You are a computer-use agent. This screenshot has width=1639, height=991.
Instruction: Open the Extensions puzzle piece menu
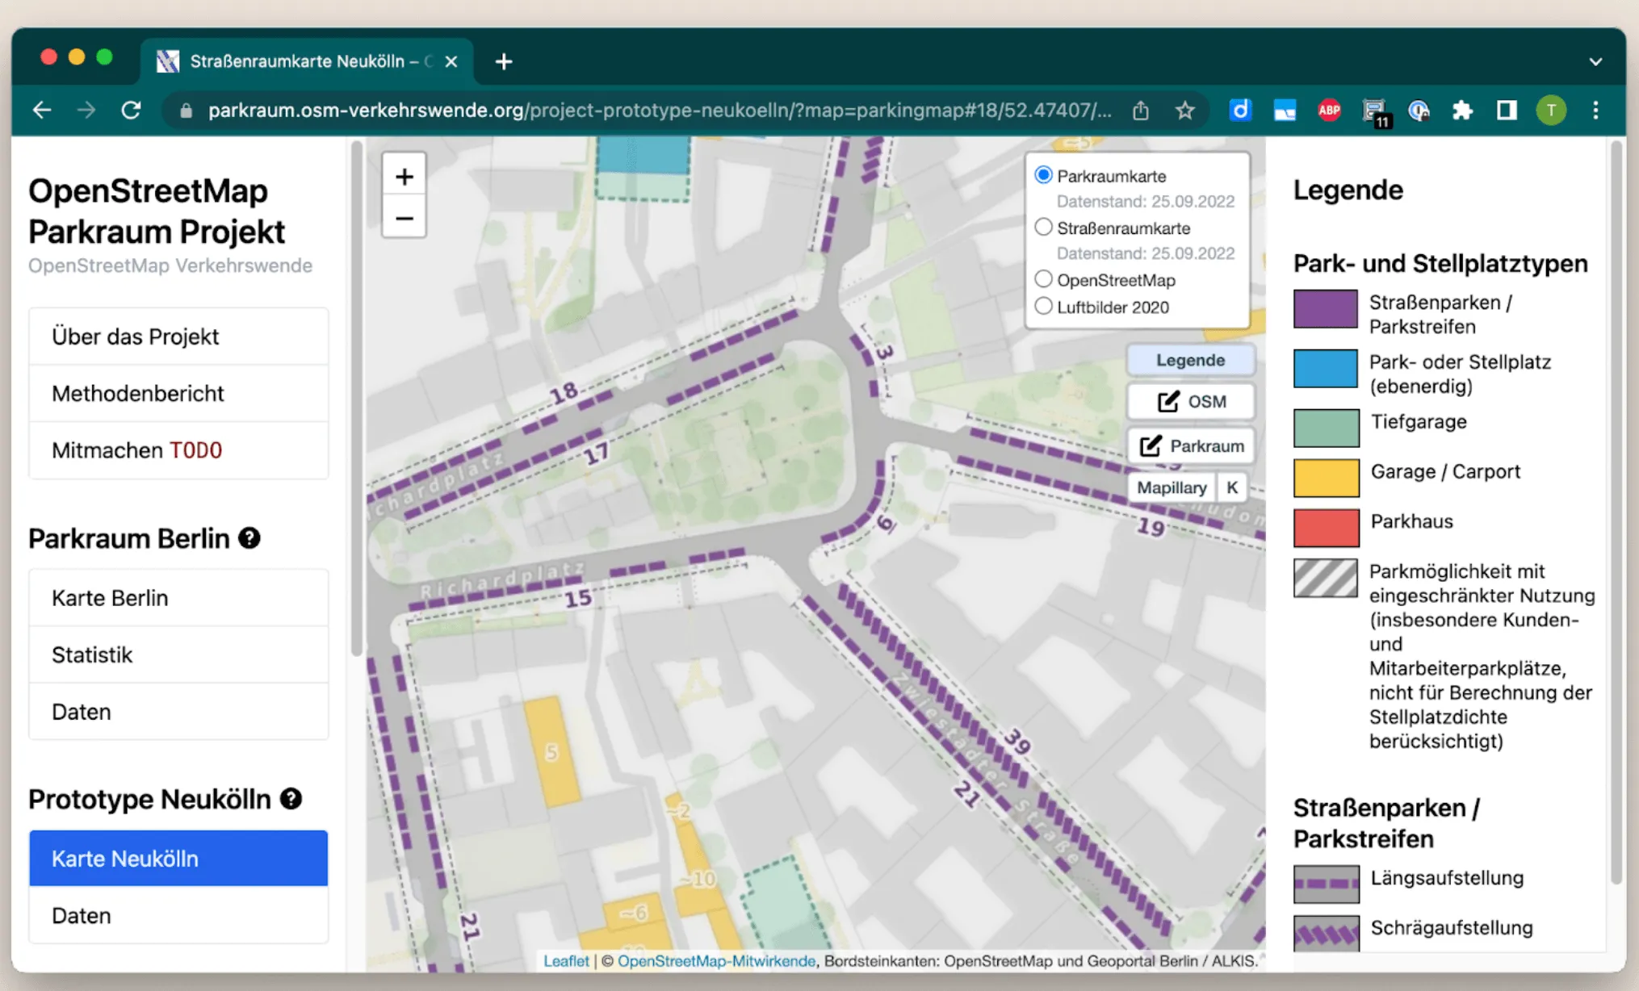point(1462,111)
